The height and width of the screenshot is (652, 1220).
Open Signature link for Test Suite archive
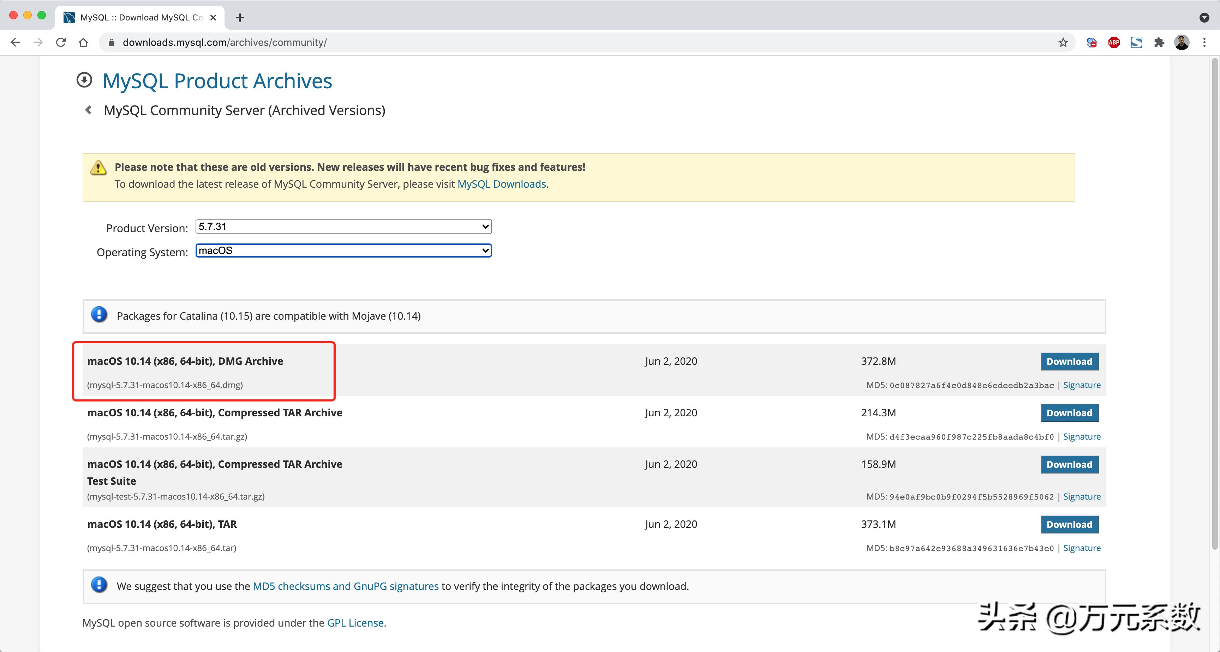pos(1081,496)
